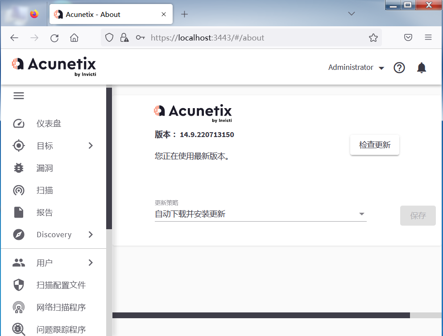Click the browser home icon

tap(75, 37)
